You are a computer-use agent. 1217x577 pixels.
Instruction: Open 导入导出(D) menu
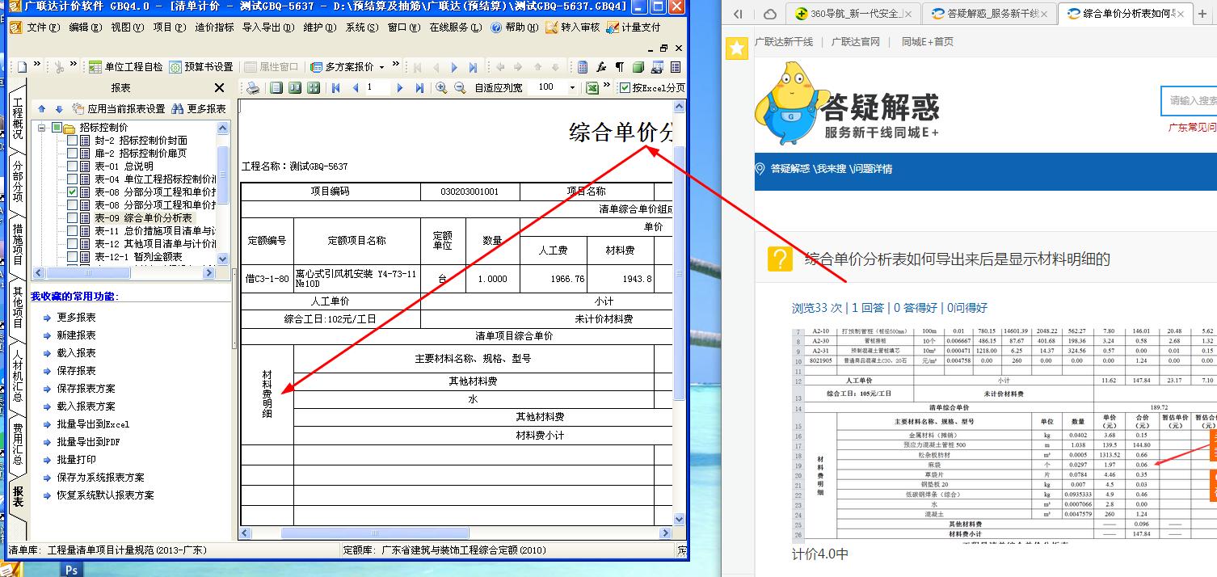tap(268, 27)
